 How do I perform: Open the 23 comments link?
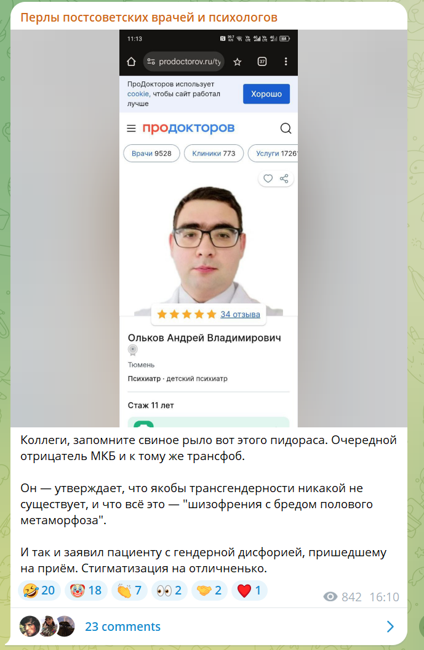pos(123,627)
